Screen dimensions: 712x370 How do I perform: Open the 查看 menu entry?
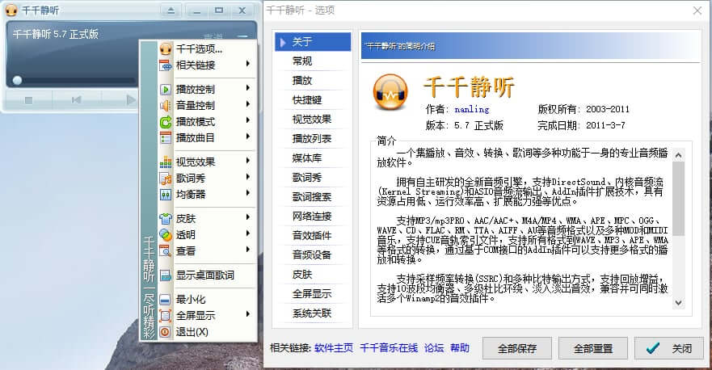tap(207, 251)
